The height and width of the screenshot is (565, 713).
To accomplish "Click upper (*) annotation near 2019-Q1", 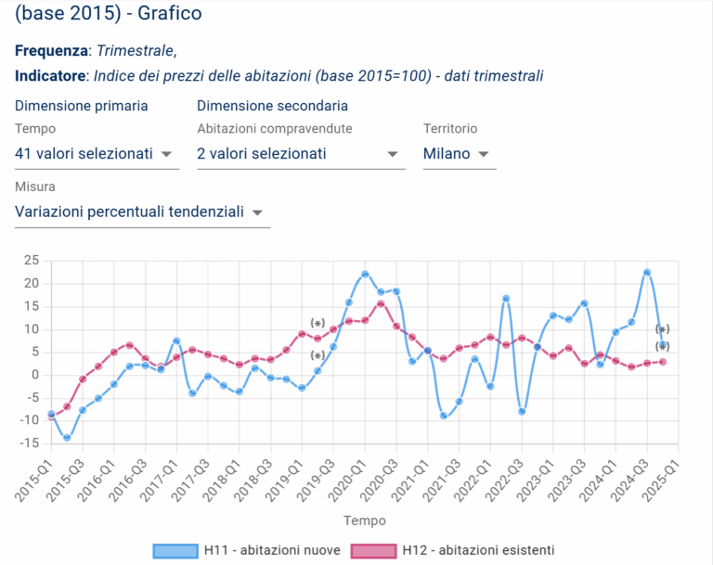I will click(318, 324).
